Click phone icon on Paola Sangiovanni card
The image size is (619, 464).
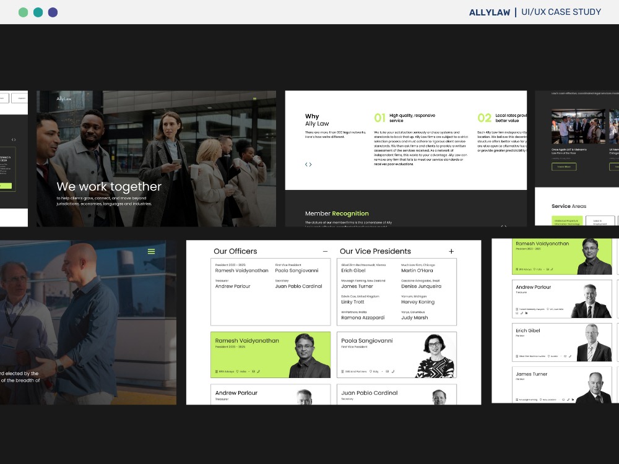pos(393,371)
